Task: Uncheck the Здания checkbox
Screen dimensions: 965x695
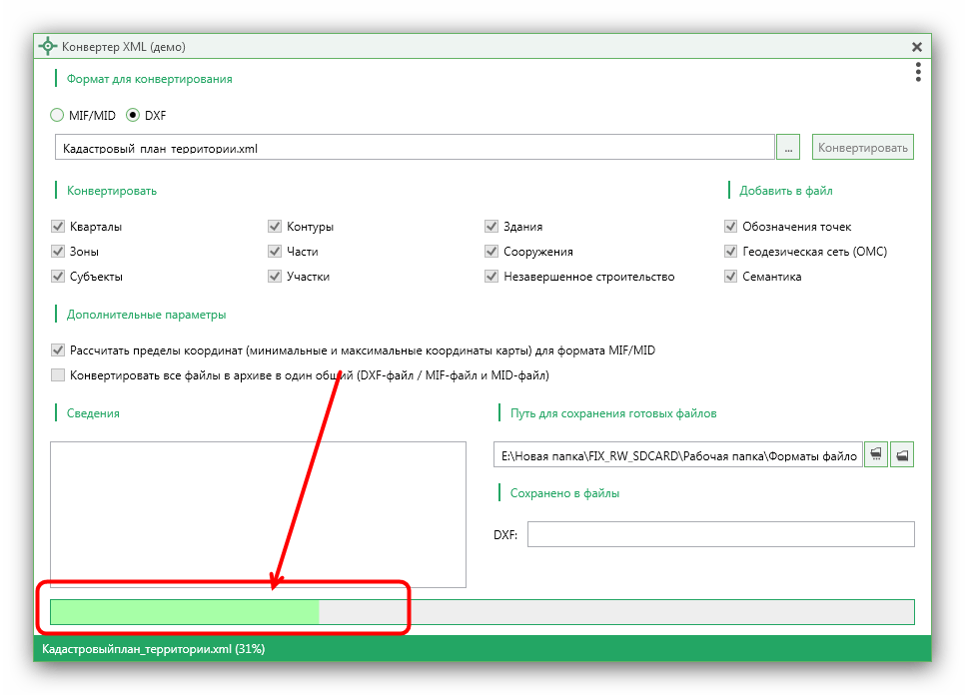Action: [x=491, y=227]
